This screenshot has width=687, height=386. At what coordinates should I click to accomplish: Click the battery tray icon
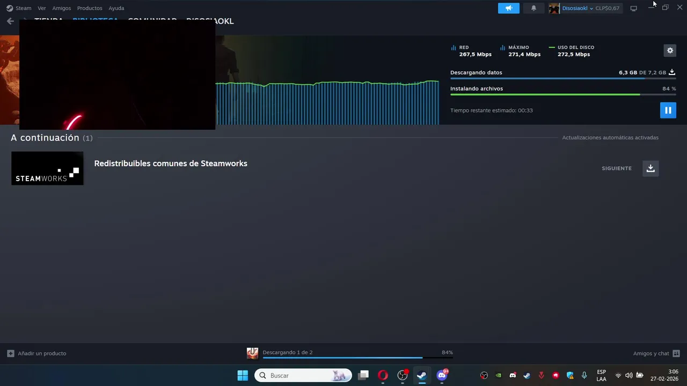[x=640, y=375]
